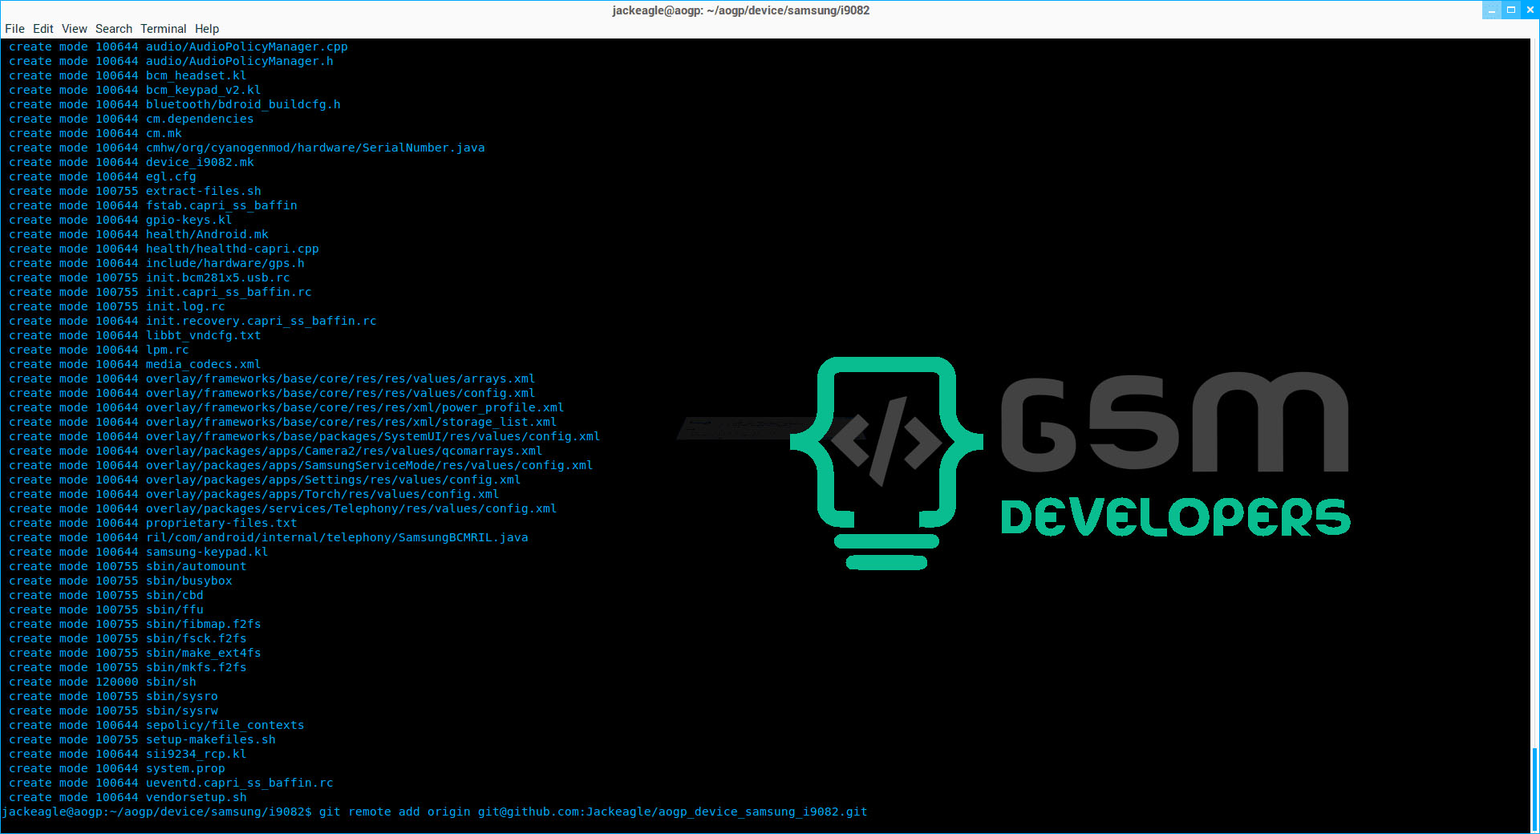
Task: Click the line audio/AudioPolicyManager.h
Action: (171, 62)
